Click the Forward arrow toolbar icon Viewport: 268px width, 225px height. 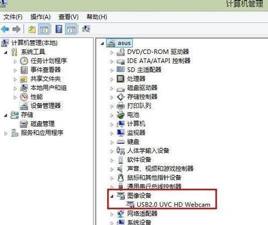click(x=17, y=29)
